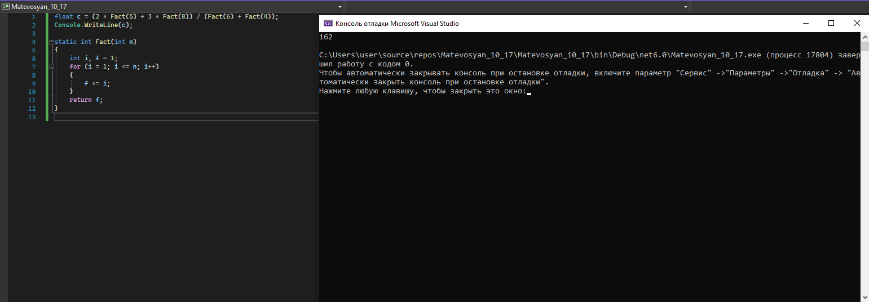Screen dimensions: 869x302
Task: Click the empty line 13 in the editor
Action: pyautogui.click(x=186, y=117)
